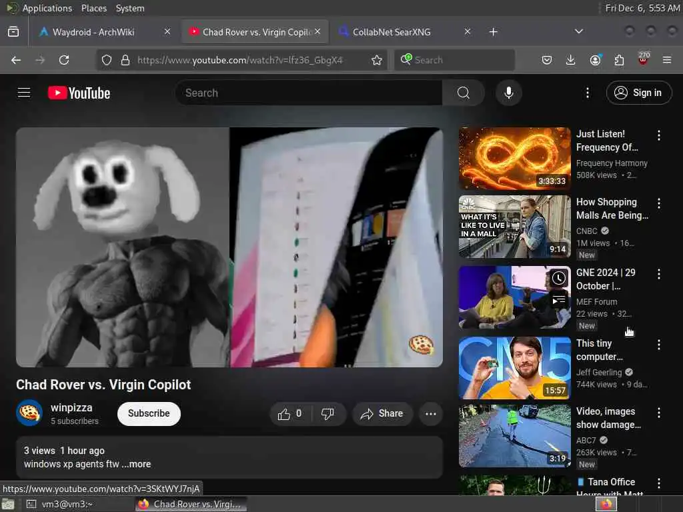This screenshot has width=683, height=512.
Task: Open options for Tana Office Hours video
Action: click(x=658, y=483)
